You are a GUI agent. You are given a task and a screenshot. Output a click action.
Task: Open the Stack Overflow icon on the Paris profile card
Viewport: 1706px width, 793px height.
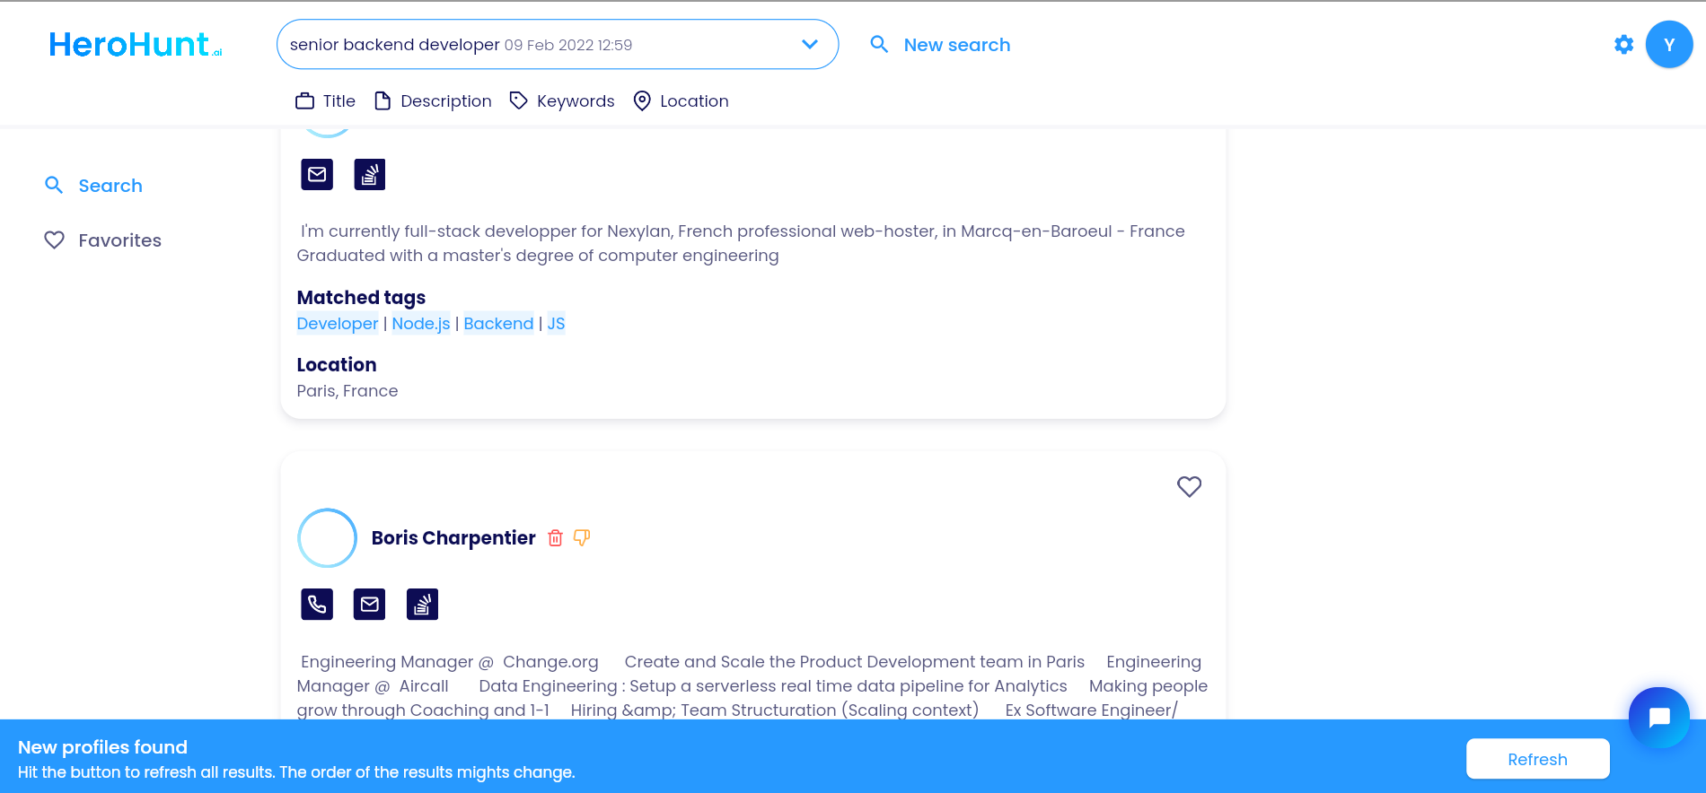[370, 175]
